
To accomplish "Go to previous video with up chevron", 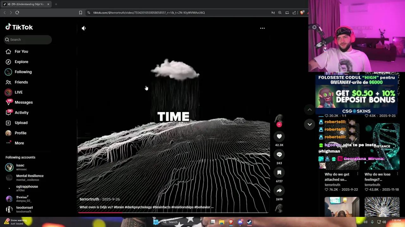I will click(x=310, y=109).
